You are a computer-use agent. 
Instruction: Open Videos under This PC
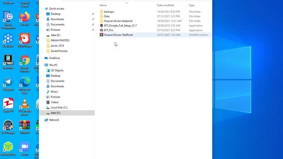[54, 102]
